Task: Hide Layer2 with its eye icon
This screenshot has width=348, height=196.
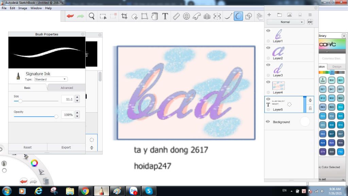Action: pos(268,48)
